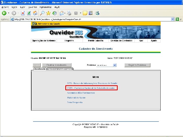Click Sair in the site navigation

click(x=141, y=41)
